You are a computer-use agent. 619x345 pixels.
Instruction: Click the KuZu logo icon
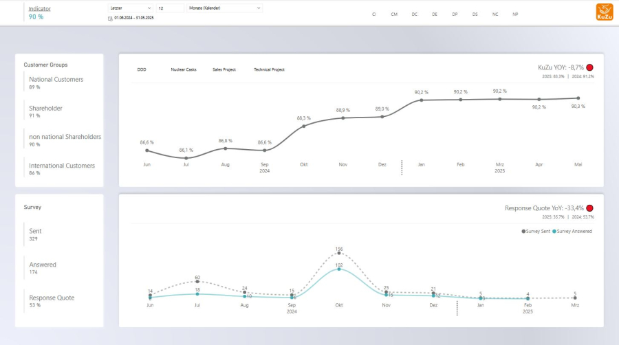(605, 12)
